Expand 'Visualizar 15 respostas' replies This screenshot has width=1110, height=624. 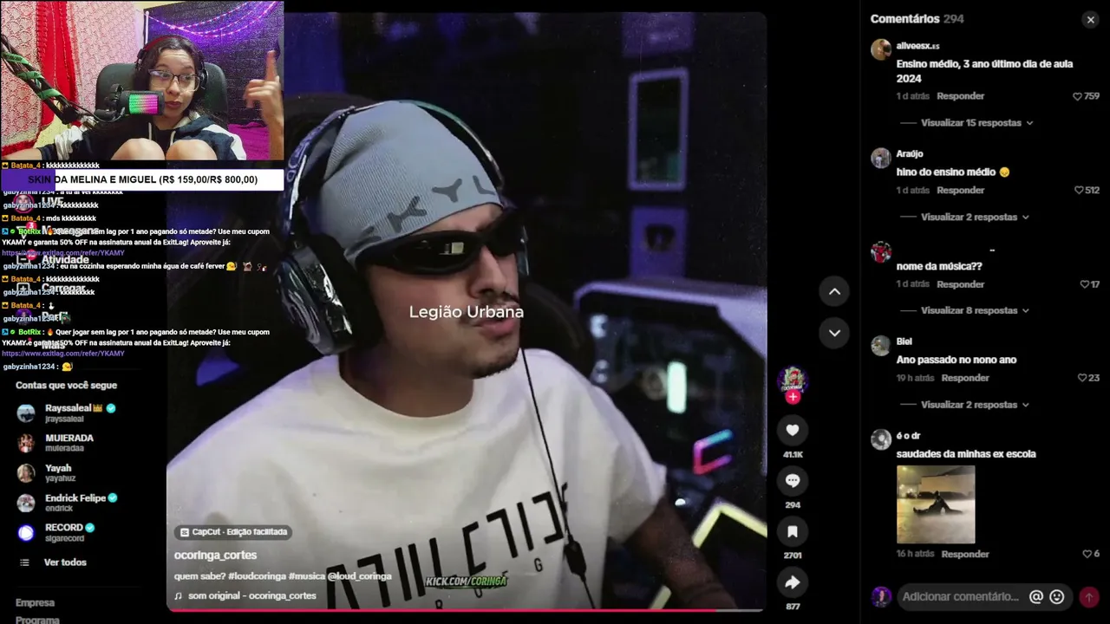click(x=976, y=123)
